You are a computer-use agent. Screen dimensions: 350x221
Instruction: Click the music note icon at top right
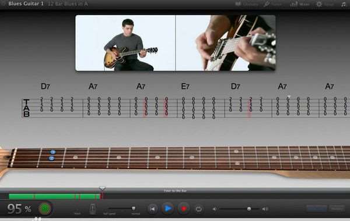tap(344, 4)
